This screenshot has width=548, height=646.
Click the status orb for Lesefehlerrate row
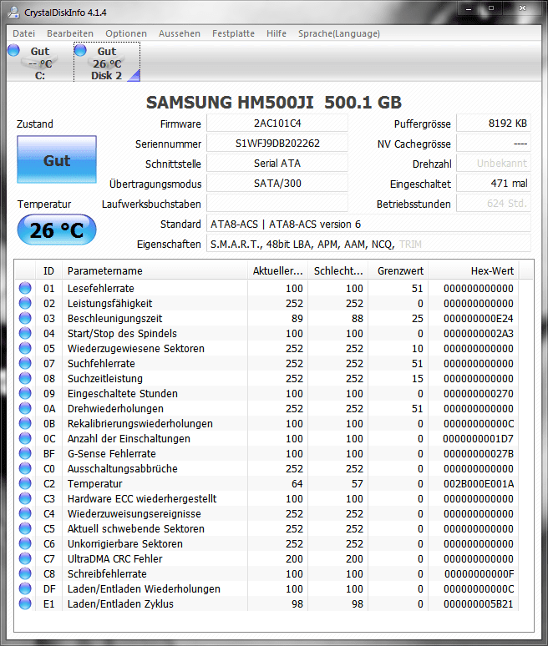25,288
